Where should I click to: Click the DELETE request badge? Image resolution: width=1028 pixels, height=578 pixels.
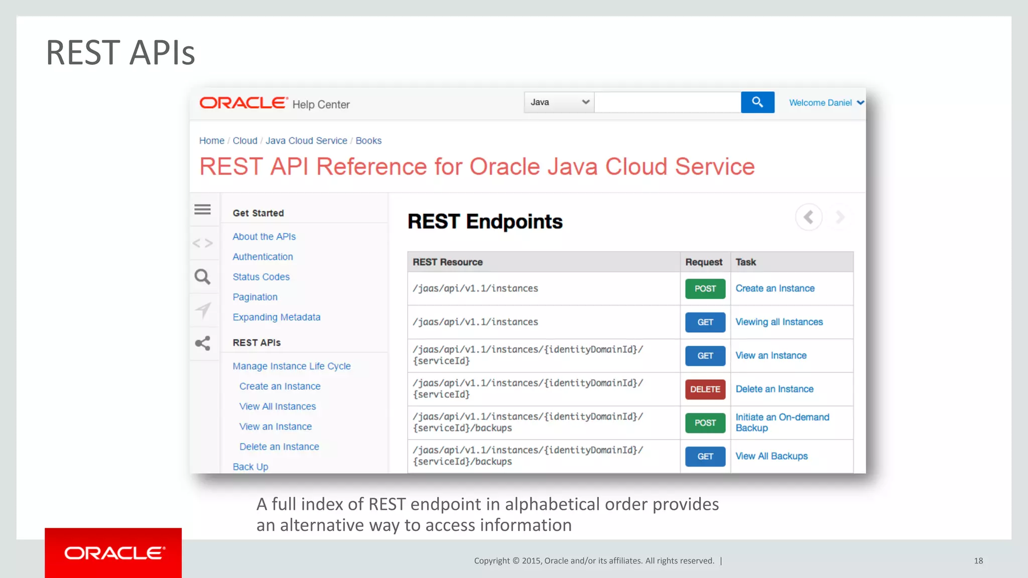(x=705, y=389)
